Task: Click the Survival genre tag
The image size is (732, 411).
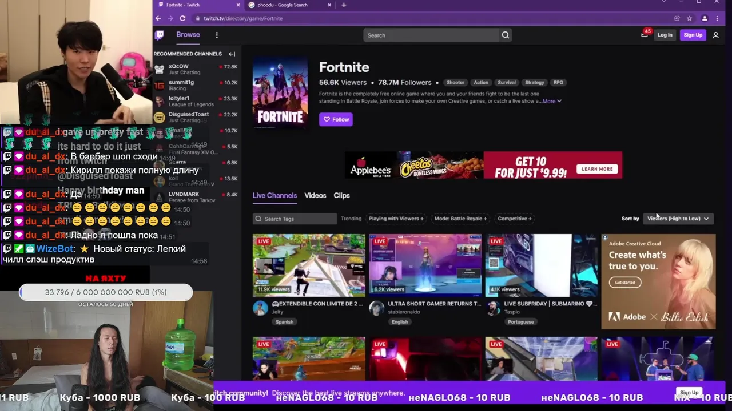Action: [506, 82]
